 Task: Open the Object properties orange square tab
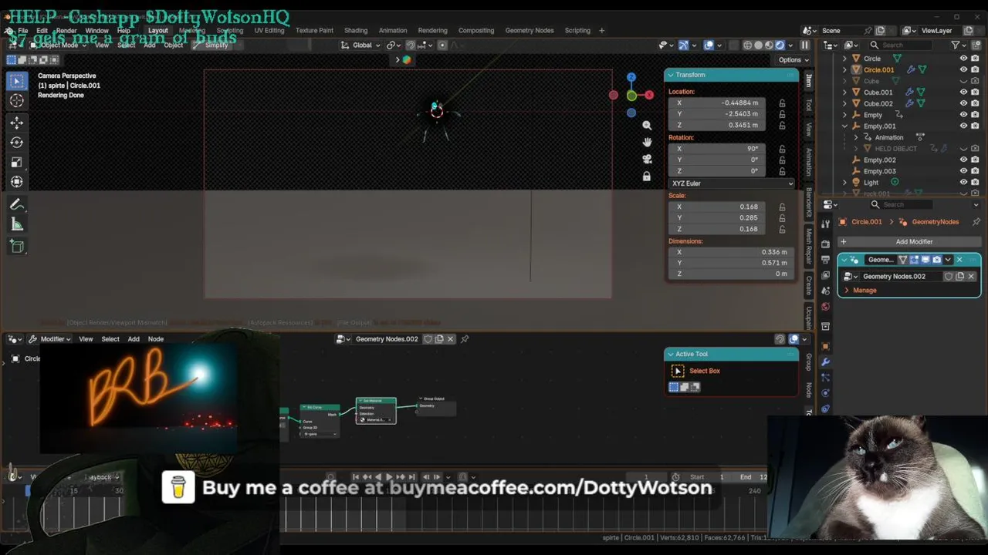pyautogui.click(x=825, y=346)
